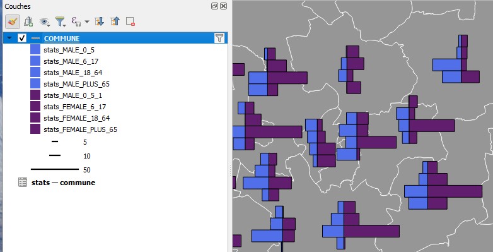Open the Filter Legend funnel icon
493x252 pixels.
click(x=60, y=21)
